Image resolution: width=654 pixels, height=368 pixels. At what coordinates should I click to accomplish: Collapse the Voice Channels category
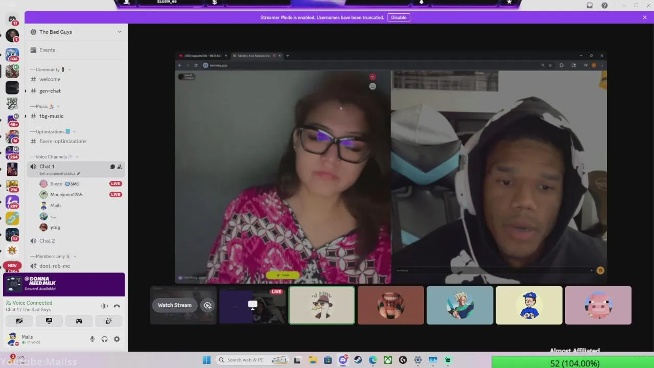(x=54, y=157)
